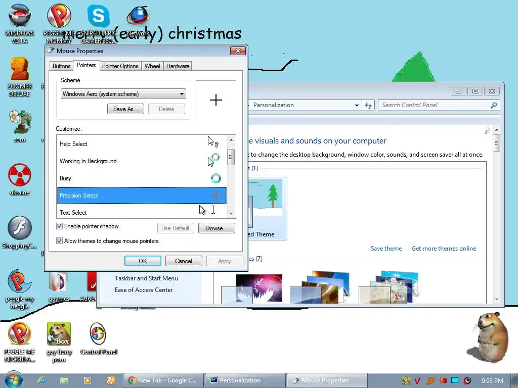Click the Save theme link
Viewport: 518px width, 388px height.
(x=386, y=249)
